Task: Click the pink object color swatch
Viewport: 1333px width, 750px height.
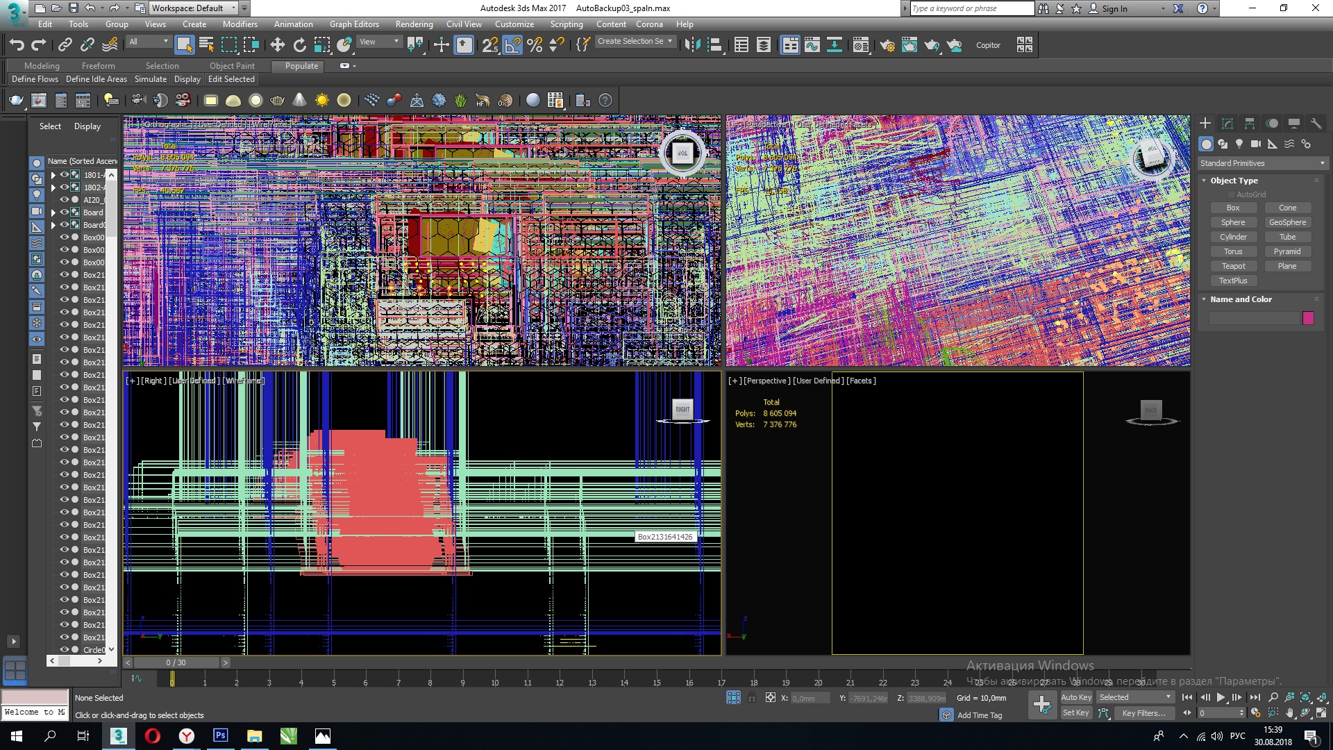Action: 1308,318
